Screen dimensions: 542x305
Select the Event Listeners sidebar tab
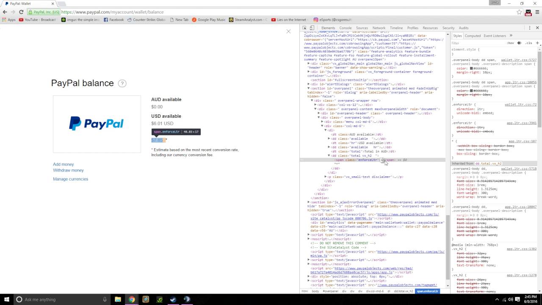coord(495,36)
